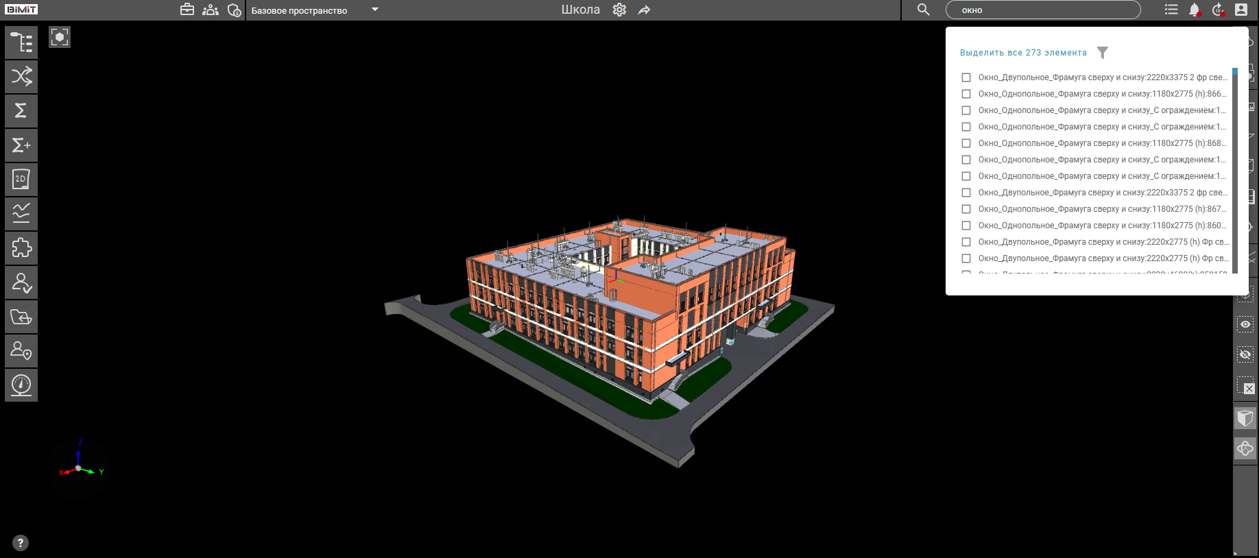Check the first Окно_Двупольное 2220x3375 result

click(966, 77)
